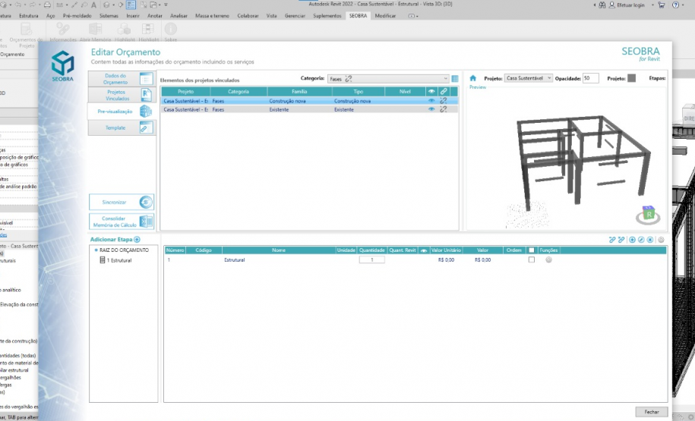Click the Adicionar Etapa plus icon
Image resolution: width=695 pixels, height=421 pixels.
click(x=137, y=240)
